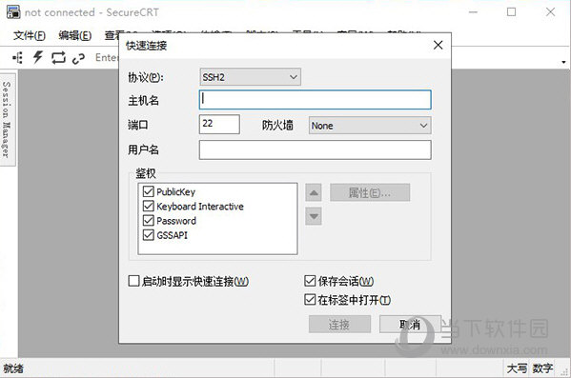Click the 连接 connect button
This screenshot has height=378, width=571.
click(x=339, y=324)
